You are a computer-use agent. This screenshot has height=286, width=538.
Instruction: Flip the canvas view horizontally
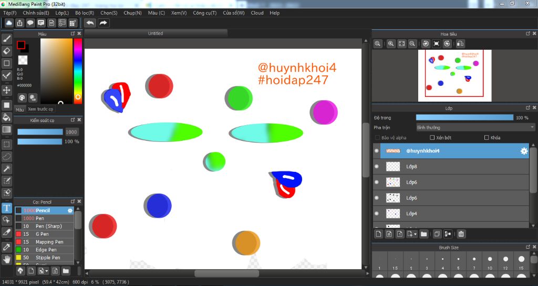(460, 44)
